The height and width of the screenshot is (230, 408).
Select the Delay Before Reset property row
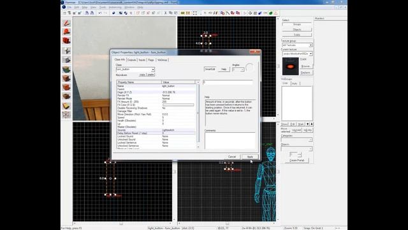156,134
